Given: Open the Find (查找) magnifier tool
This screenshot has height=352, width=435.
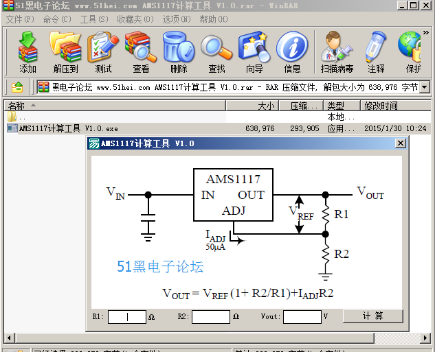Looking at the screenshot, I should pyautogui.click(x=216, y=51).
